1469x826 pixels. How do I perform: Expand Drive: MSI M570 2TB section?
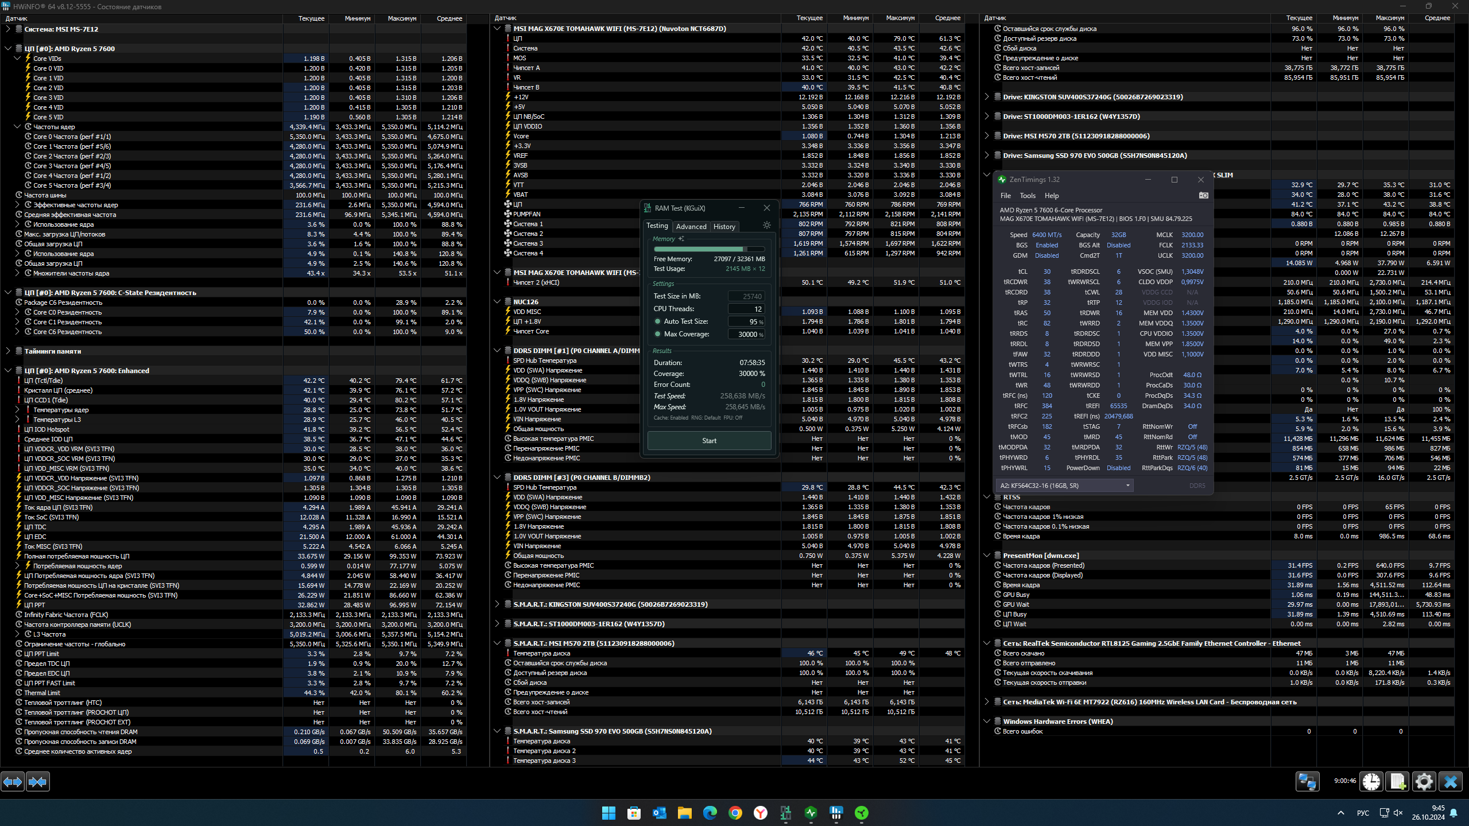986,136
